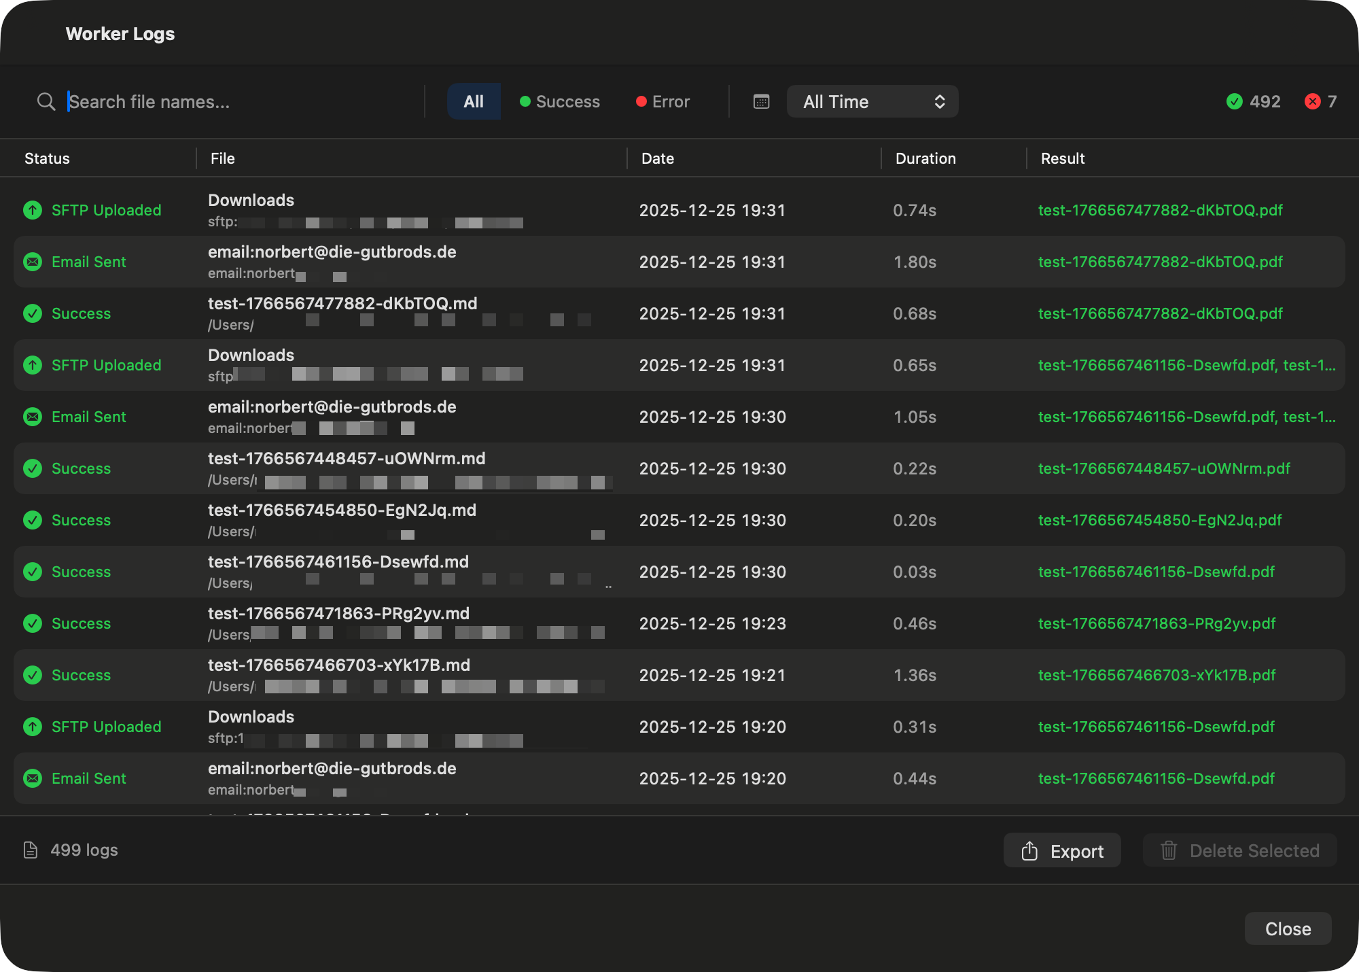Screen dimensions: 1359x972
Task: Select file test-1766567454850-EgN2Jq.md
Action: pos(342,510)
